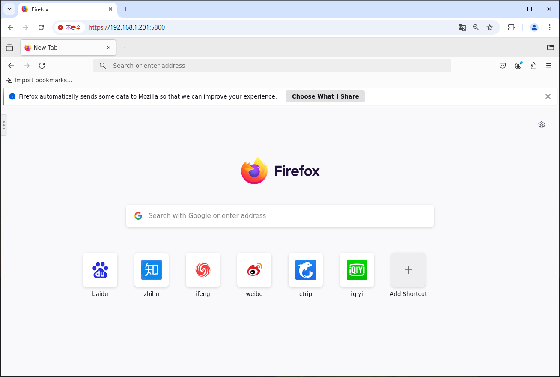This screenshot has width=560, height=377.
Task: Click the bookmark star in the address bar
Action: coord(489,27)
